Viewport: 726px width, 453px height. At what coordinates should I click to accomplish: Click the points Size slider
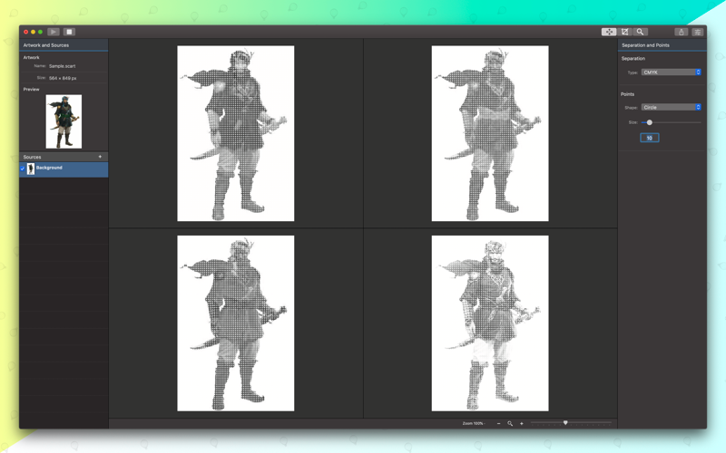point(671,122)
